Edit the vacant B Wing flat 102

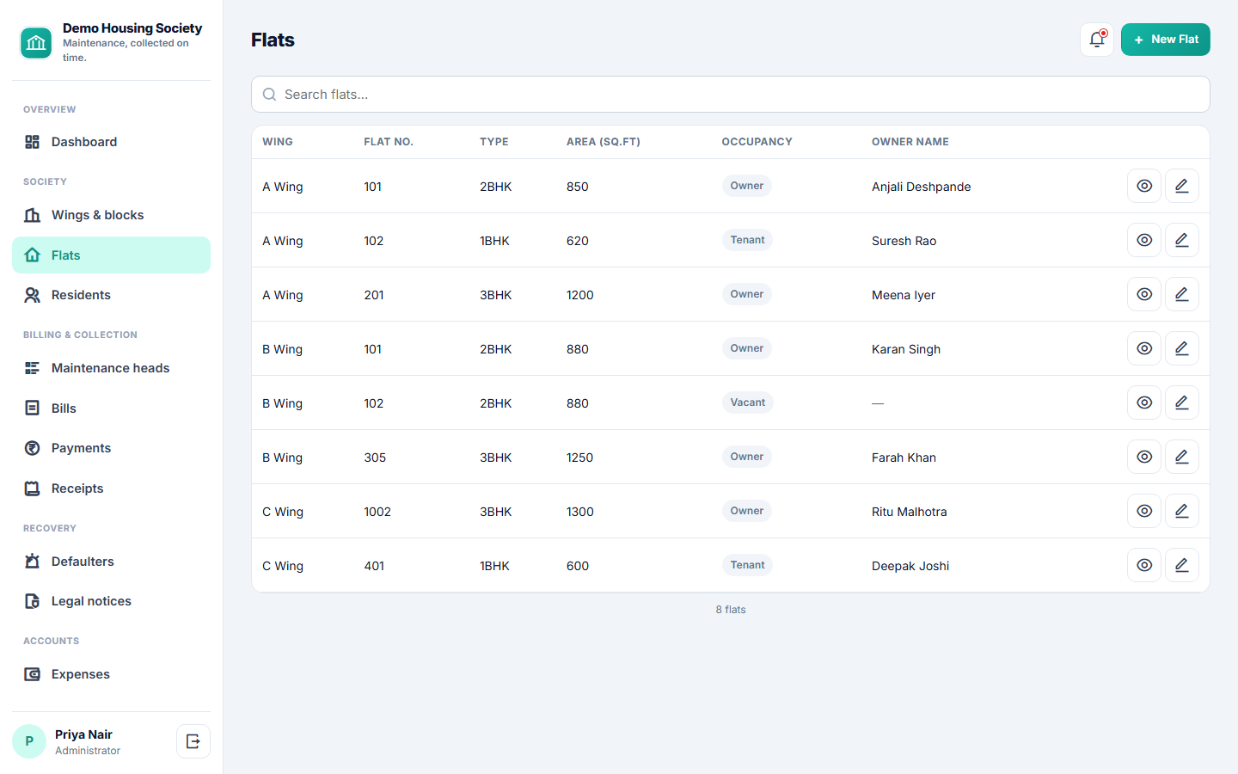click(1182, 402)
